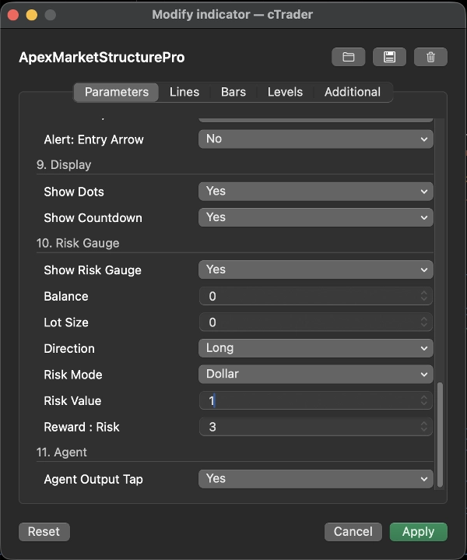Click the '10. Risk Gauge' section heading
Image resolution: width=467 pixels, height=560 pixels.
78,243
